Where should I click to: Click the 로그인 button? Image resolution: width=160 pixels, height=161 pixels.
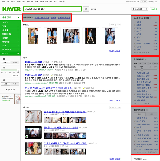click(x=144, y=2)
